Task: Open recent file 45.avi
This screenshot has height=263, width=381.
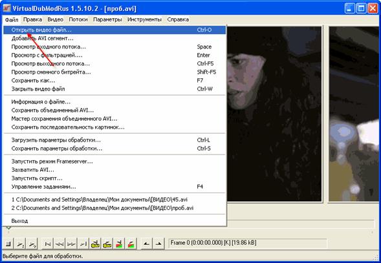Action: [x=114, y=200]
